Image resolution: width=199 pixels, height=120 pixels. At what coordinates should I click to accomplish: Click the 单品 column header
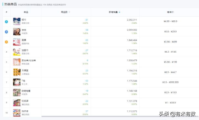(26, 12)
